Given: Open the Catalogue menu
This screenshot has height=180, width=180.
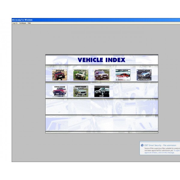Looking at the screenshot, I should 22,23.
